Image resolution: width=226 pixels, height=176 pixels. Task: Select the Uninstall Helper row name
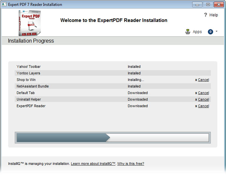point(29,99)
